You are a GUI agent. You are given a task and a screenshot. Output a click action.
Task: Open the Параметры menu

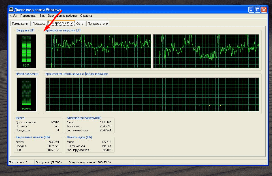[28, 16]
